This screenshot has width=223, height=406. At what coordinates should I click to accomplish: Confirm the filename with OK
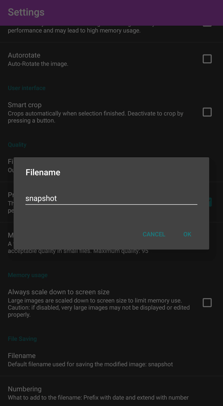187,234
